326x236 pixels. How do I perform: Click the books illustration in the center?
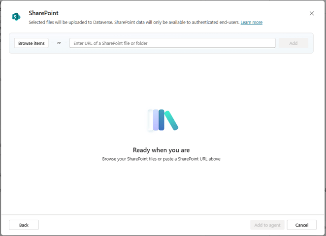click(x=163, y=120)
